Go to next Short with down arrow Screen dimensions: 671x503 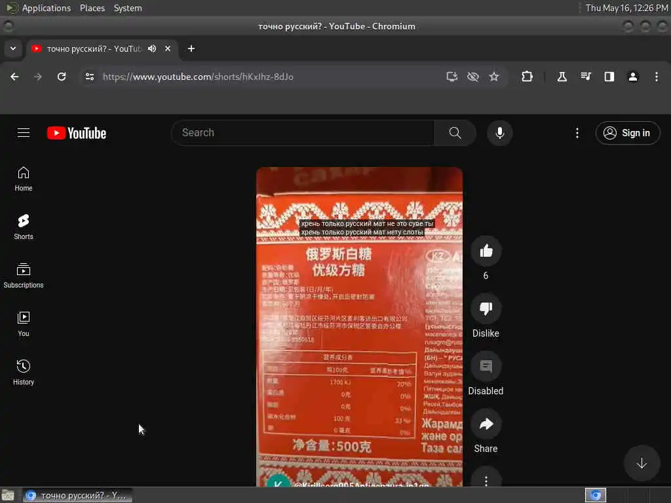tap(641, 463)
